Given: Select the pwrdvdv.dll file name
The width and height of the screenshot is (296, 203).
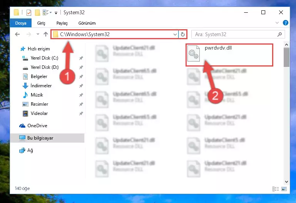Looking at the screenshot, I should 218,48.
